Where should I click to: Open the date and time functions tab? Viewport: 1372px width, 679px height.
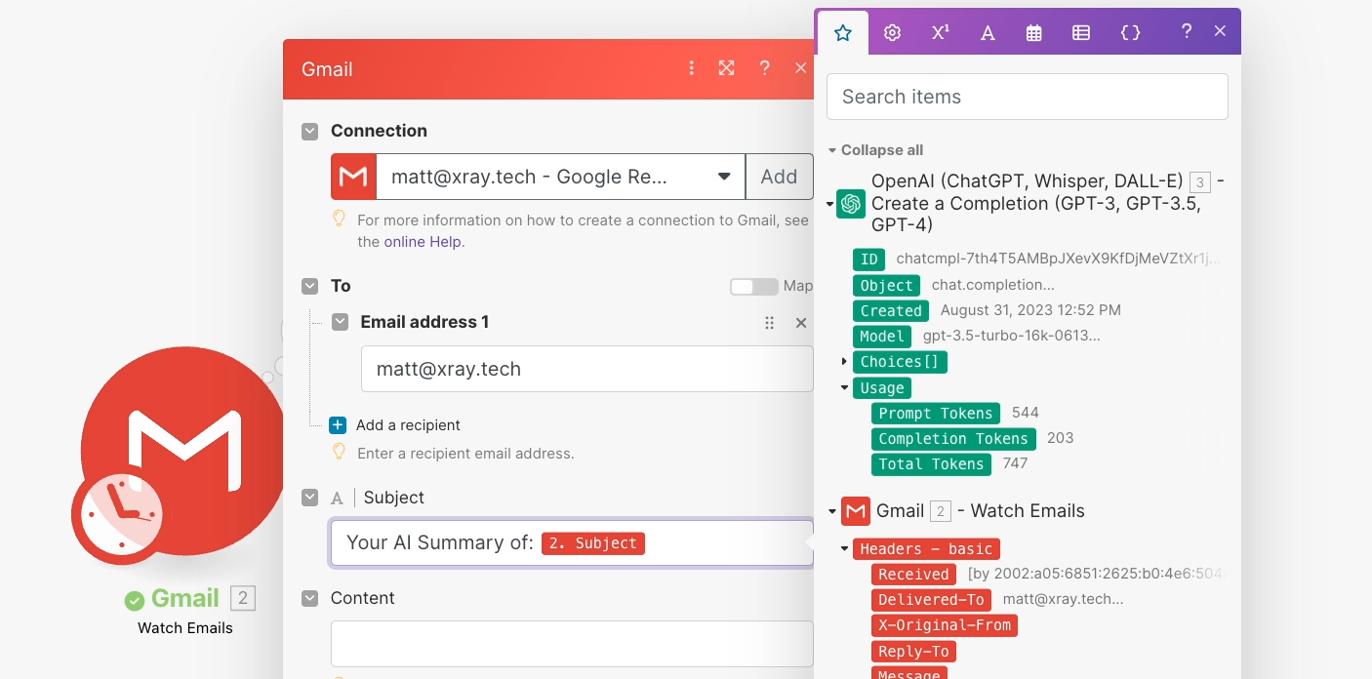[x=1034, y=32]
